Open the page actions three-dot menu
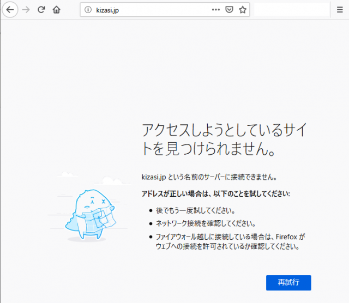Screen dimensions: 349x303 coord(216,10)
